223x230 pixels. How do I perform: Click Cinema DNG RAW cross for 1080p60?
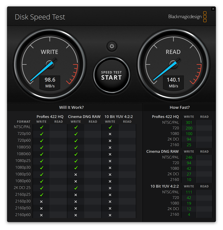pos(76,181)
